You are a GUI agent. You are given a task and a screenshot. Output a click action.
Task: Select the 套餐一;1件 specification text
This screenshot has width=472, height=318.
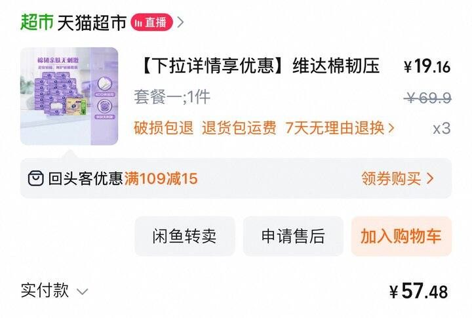coord(172,97)
